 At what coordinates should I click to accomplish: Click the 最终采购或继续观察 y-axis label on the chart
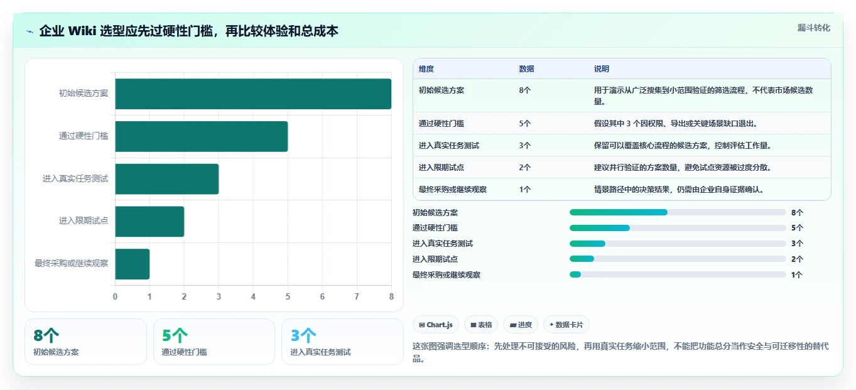pos(72,264)
